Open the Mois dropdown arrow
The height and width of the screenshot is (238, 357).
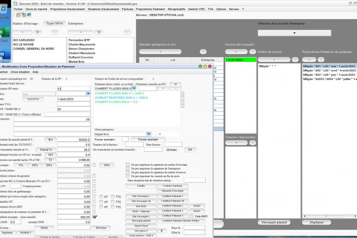coord(88,94)
